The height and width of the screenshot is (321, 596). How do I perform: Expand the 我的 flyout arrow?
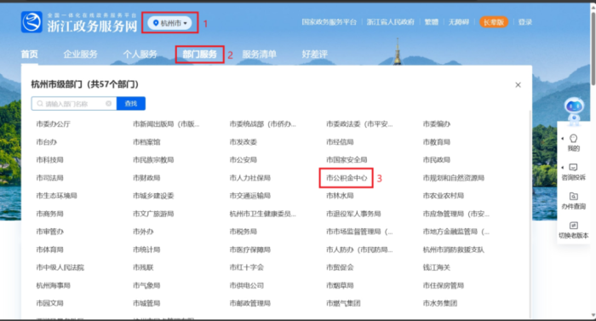(563, 139)
